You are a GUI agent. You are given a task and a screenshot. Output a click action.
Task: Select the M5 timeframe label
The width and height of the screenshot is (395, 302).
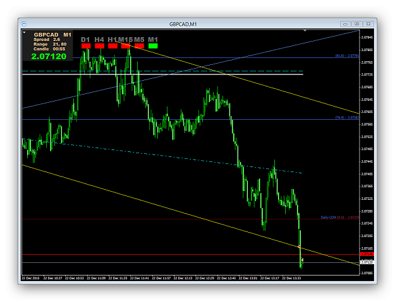pos(139,40)
